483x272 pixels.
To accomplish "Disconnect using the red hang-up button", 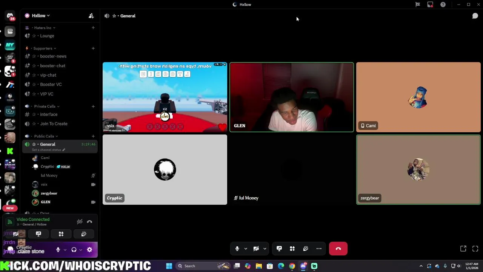I will click(x=338, y=249).
